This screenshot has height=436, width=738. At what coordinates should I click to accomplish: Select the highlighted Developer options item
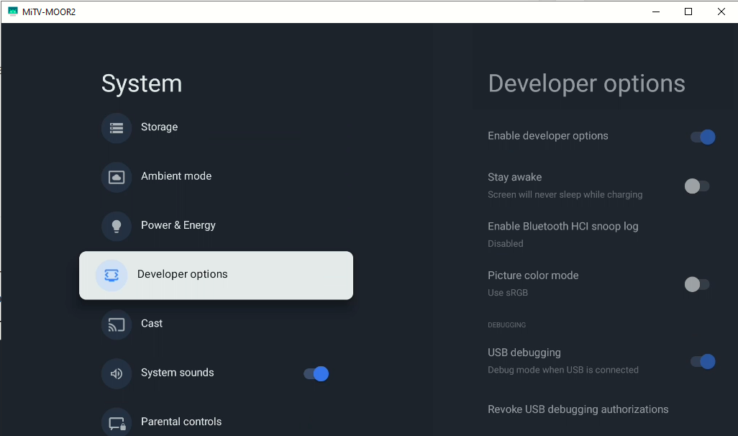pyautogui.click(x=216, y=276)
